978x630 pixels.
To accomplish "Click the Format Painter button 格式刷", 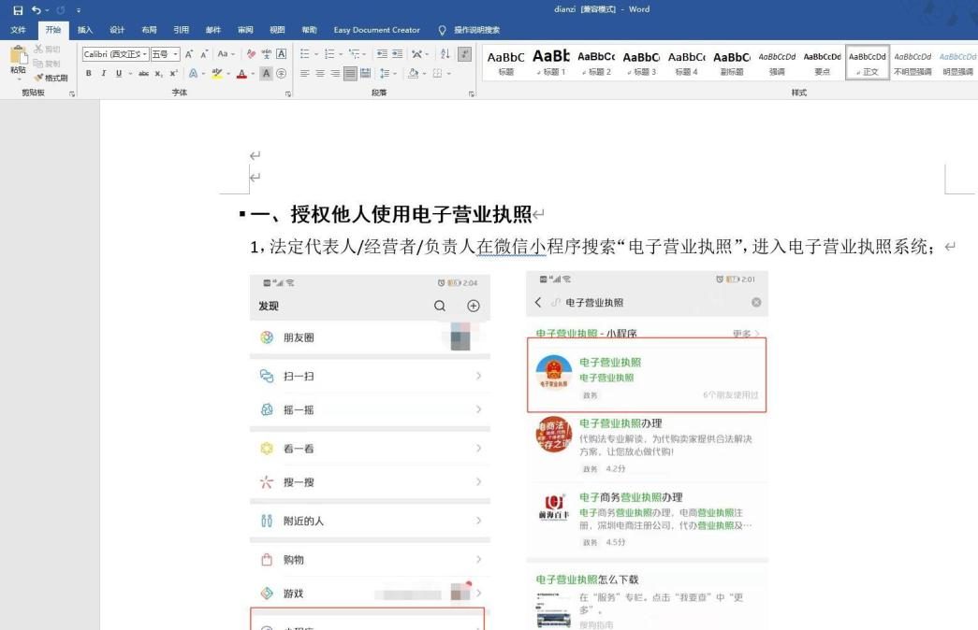I will (51, 78).
